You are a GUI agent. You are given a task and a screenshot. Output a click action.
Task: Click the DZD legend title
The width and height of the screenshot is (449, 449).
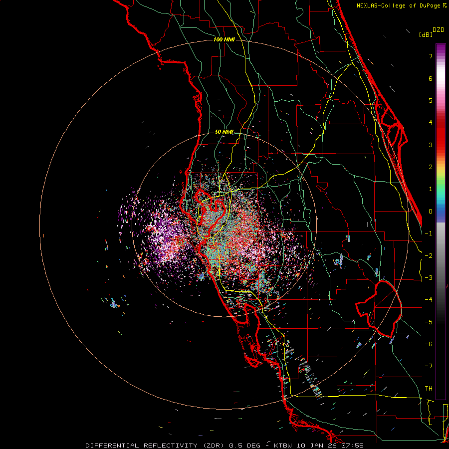438,30
